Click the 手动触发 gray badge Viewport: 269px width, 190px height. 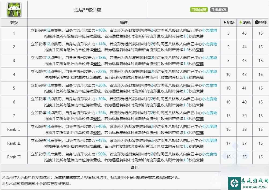coord(219,10)
